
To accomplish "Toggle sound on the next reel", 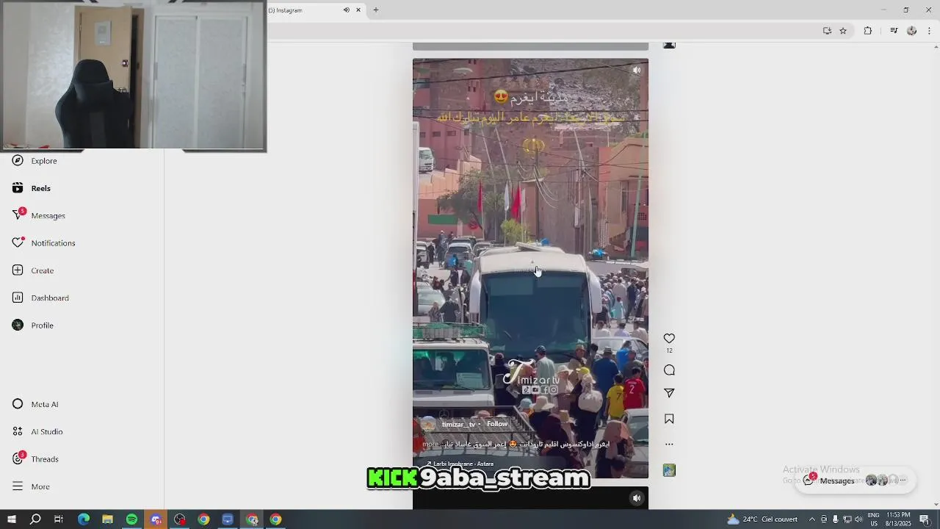I will tap(637, 498).
